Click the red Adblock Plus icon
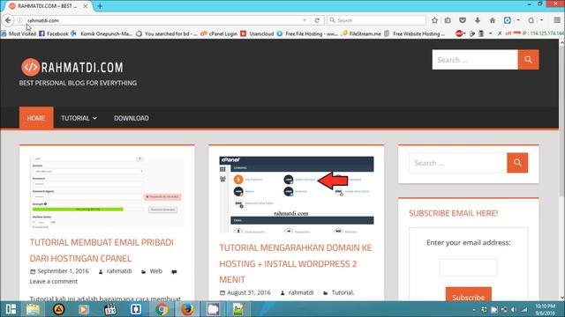565x317 pixels. [x=459, y=33]
